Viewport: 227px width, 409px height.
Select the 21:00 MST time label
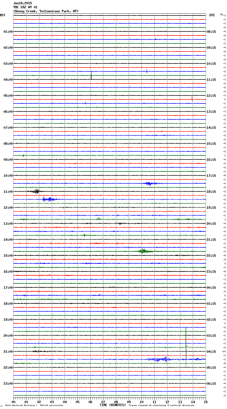tap(8, 352)
